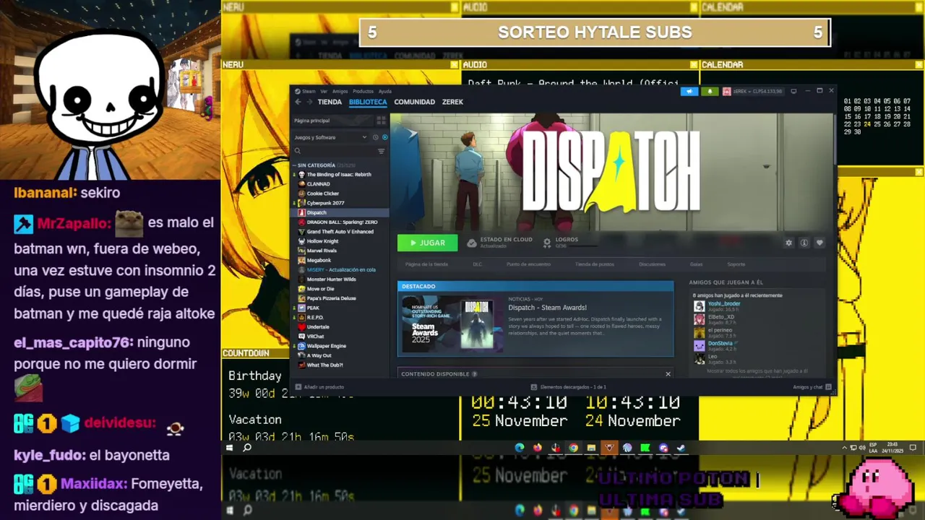Open Página de la tienda link
This screenshot has width=925, height=520.
coord(426,264)
